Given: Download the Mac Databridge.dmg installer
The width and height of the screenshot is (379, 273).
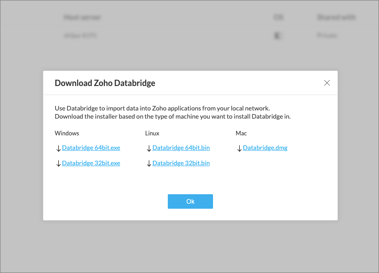Looking at the screenshot, I should (x=265, y=148).
